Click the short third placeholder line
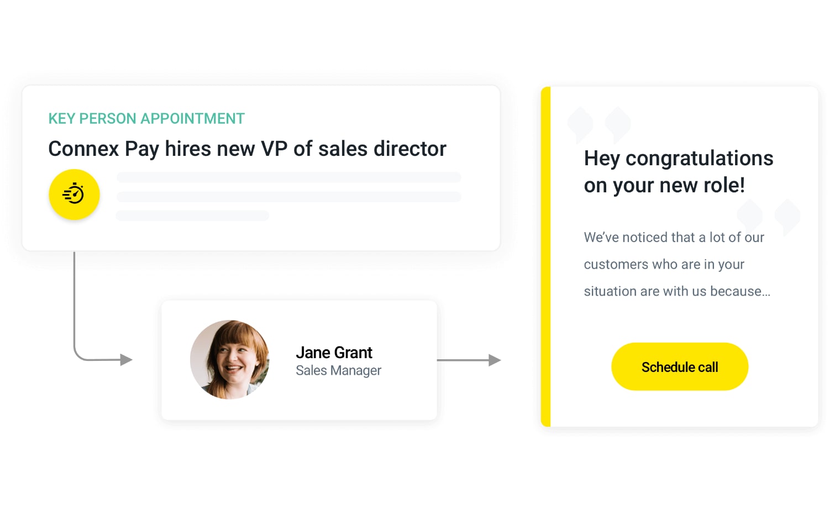This screenshot has width=840, height=514. pos(192,216)
